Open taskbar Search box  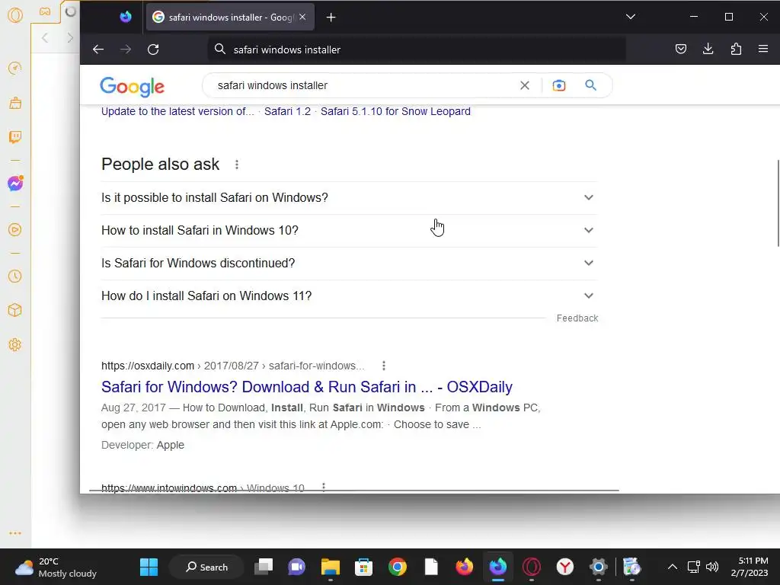click(207, 567)
